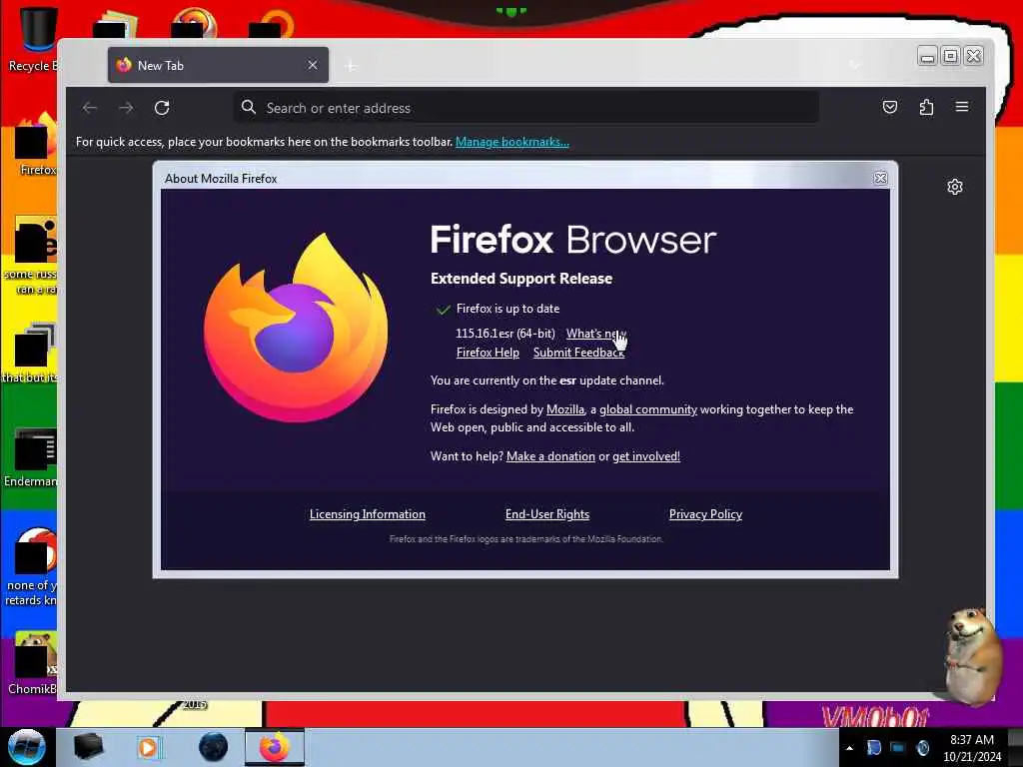Select the Firefox desktop shortcut

[x=34, y=144]
